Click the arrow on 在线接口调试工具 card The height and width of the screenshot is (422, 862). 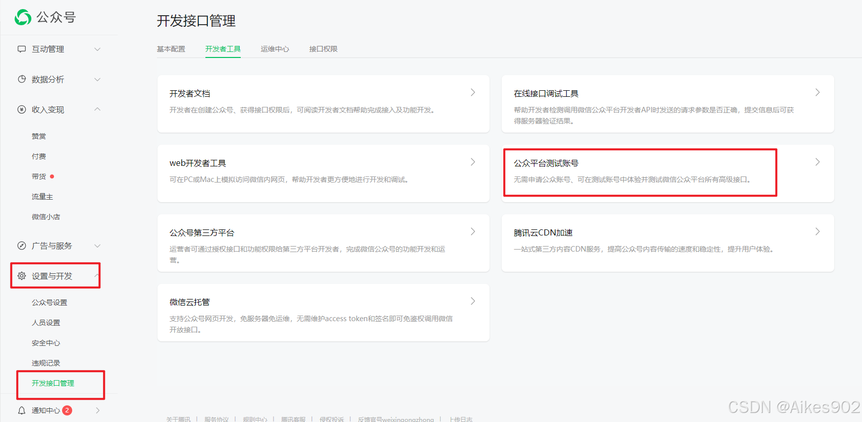tap(818, 92)
